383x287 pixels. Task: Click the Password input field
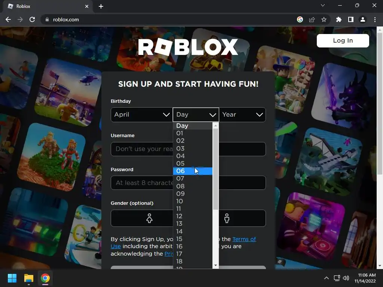188,183
